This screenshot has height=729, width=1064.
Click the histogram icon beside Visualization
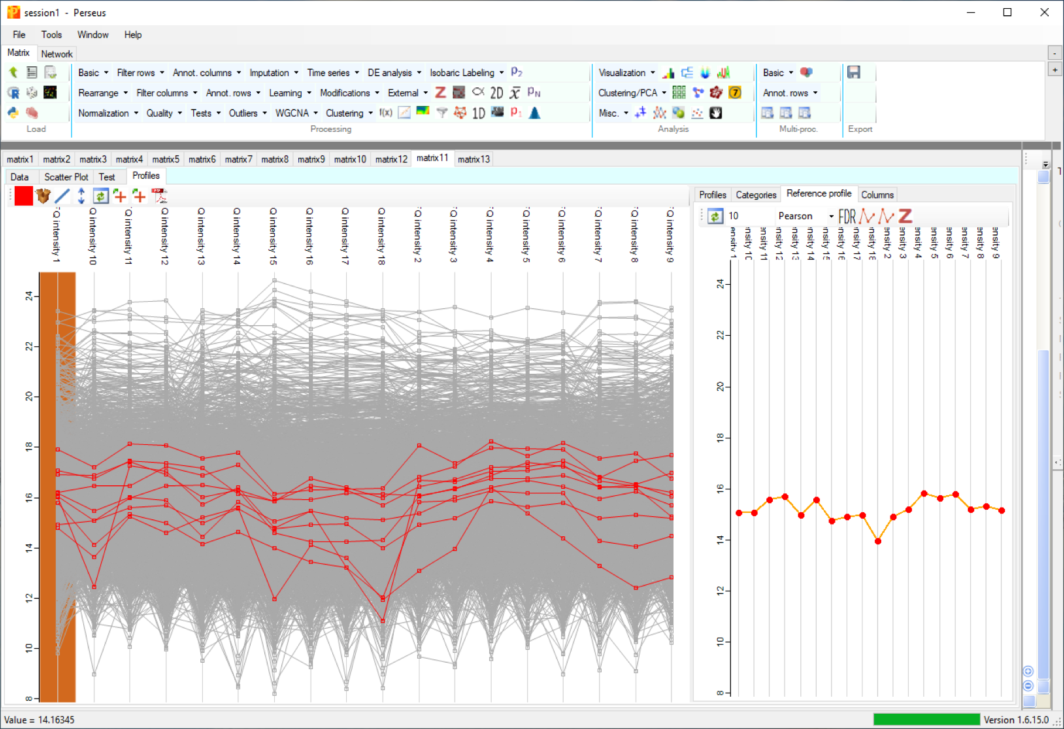[x=668, y=73]
